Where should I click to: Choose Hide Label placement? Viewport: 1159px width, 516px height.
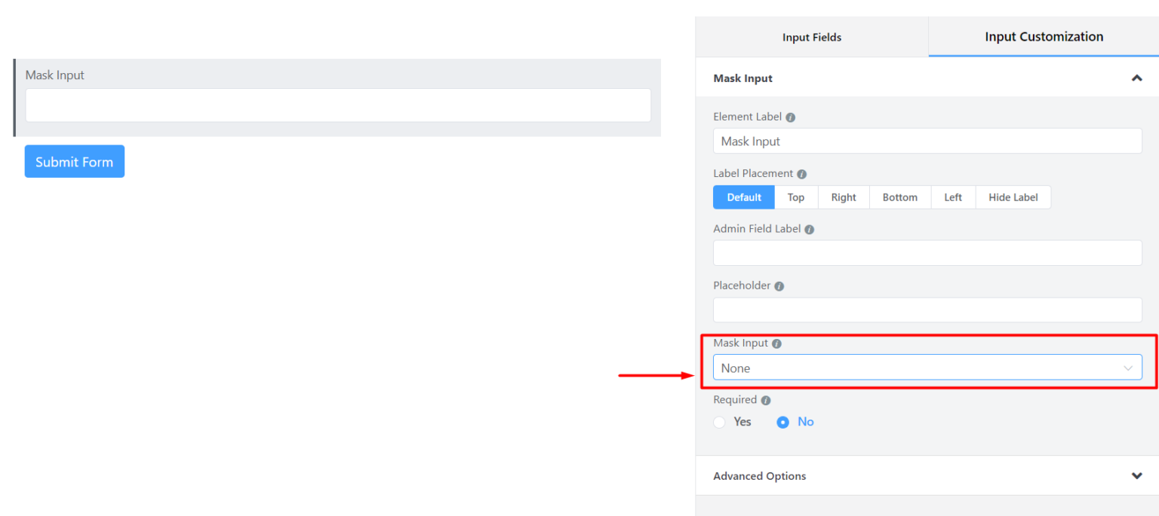[x=1013, y=197]
